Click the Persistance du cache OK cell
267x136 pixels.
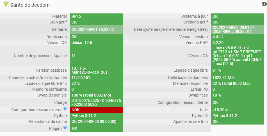point(97,121)
